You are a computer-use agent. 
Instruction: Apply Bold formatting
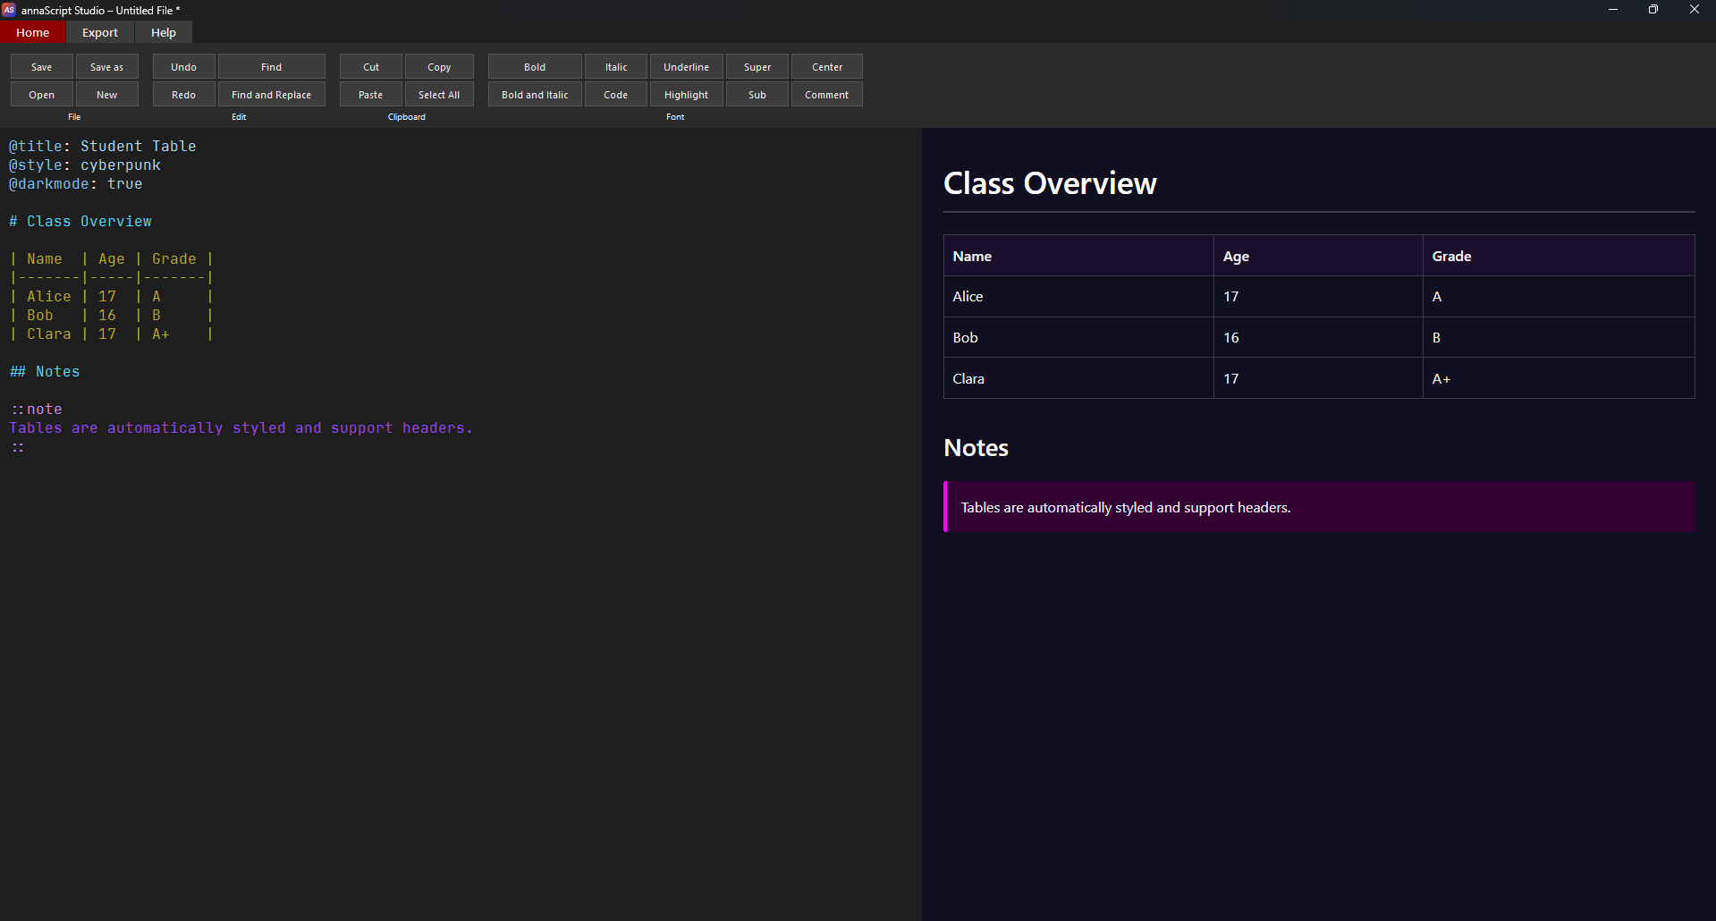pos(535,67)
